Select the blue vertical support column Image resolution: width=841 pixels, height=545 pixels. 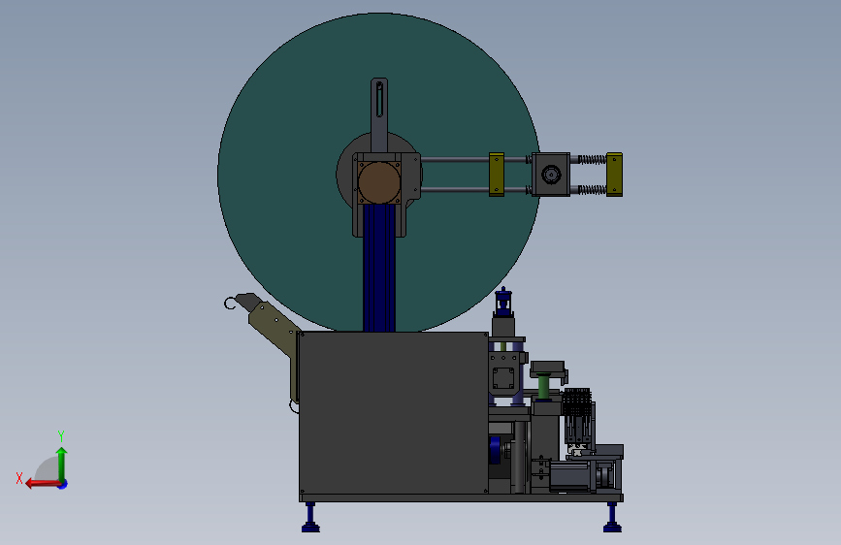[379, 269]
